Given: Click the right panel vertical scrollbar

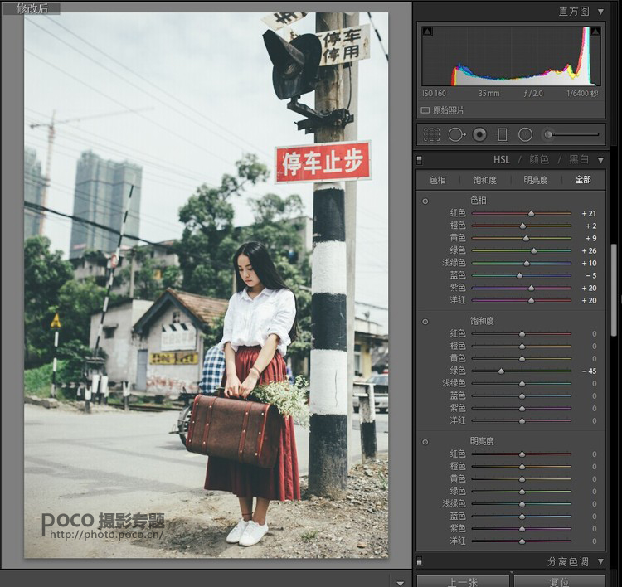Looking at the screenshot, I should (x=614, y=290).
